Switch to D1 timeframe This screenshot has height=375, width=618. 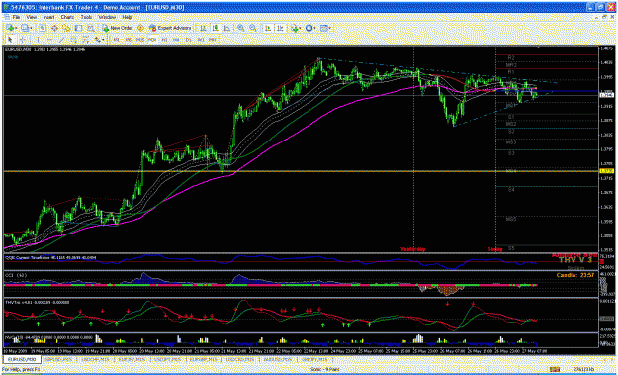tap(189, 40)
